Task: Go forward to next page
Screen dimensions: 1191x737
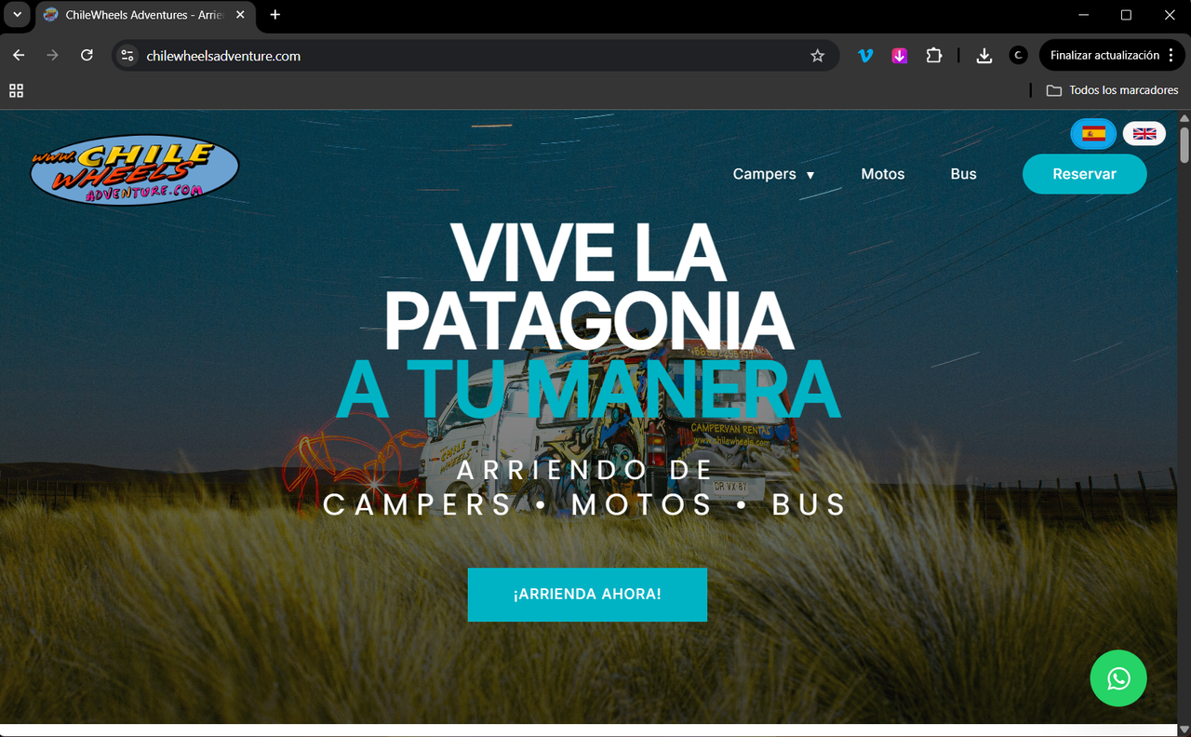Action: click(x=52, y=56)
